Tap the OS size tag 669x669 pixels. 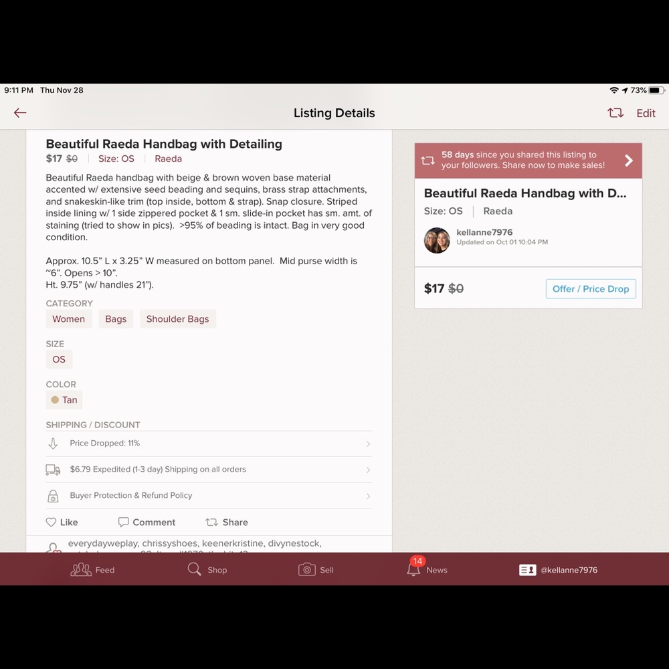pos(59,359)
